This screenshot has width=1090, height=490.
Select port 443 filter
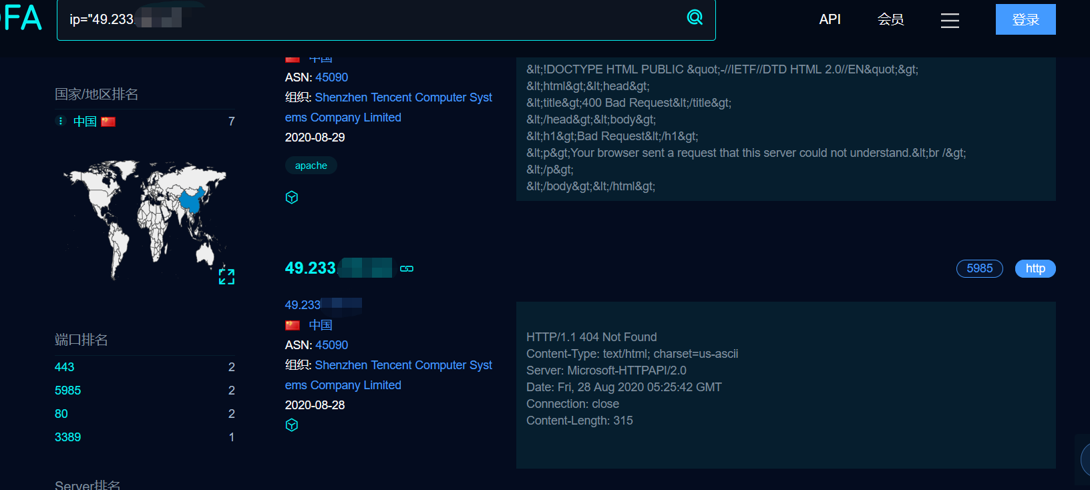65,367
